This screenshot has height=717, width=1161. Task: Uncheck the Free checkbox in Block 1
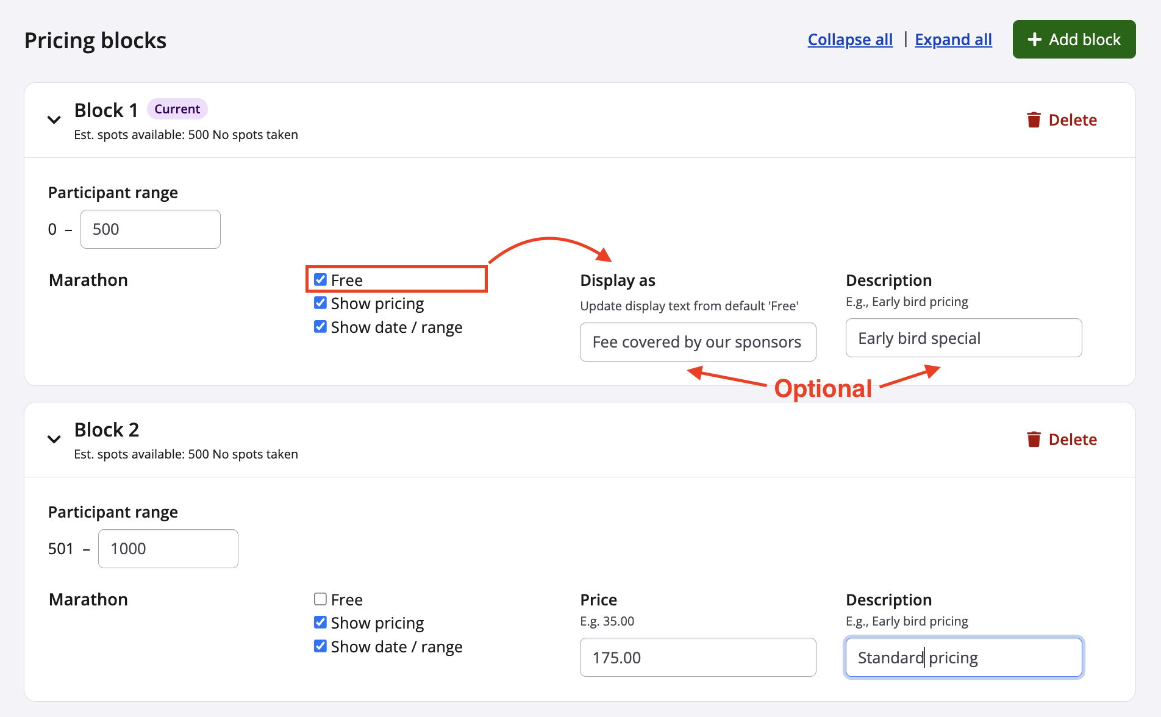click(x=320, y=280)
